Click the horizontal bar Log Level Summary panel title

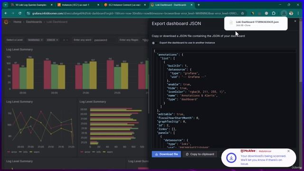(93, 102)
